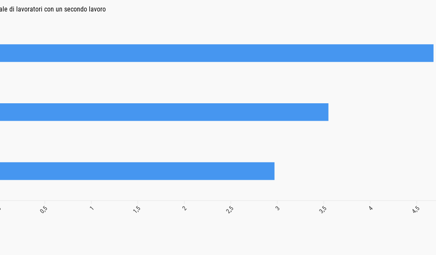Click the tick mark above the 2 label
The width and height of the screenshot is (436, 255).
(x=184, y=202)
